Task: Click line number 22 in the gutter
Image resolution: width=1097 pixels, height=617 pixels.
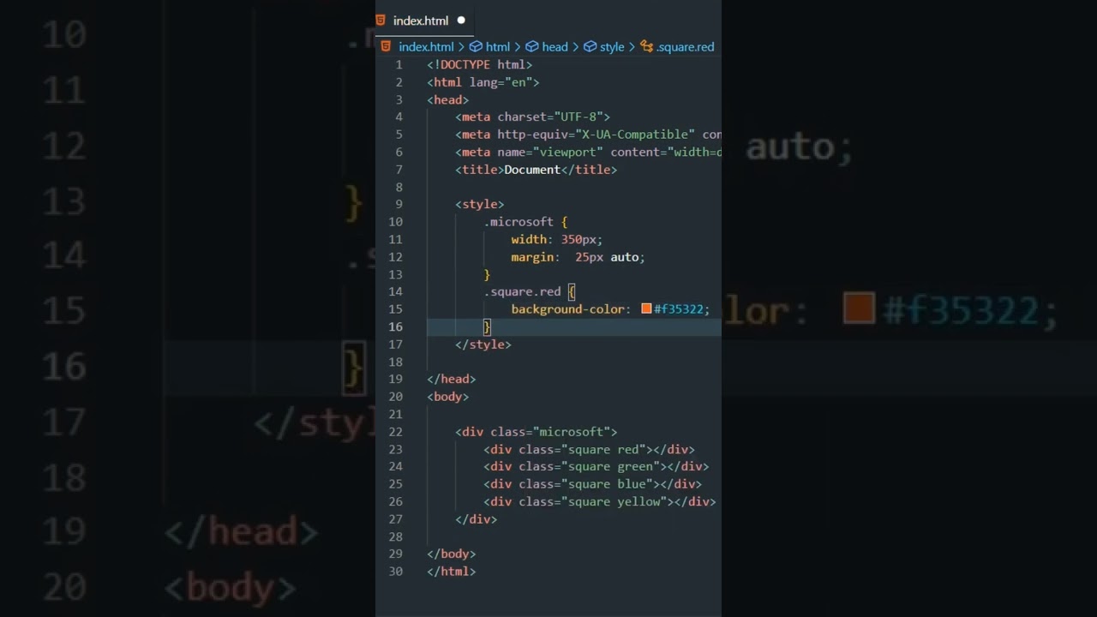Action: point(395,432)
